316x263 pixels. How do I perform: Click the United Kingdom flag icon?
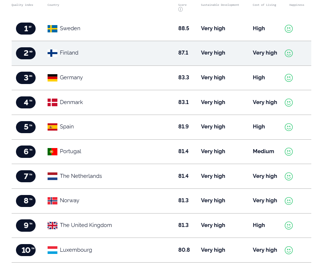52,226
